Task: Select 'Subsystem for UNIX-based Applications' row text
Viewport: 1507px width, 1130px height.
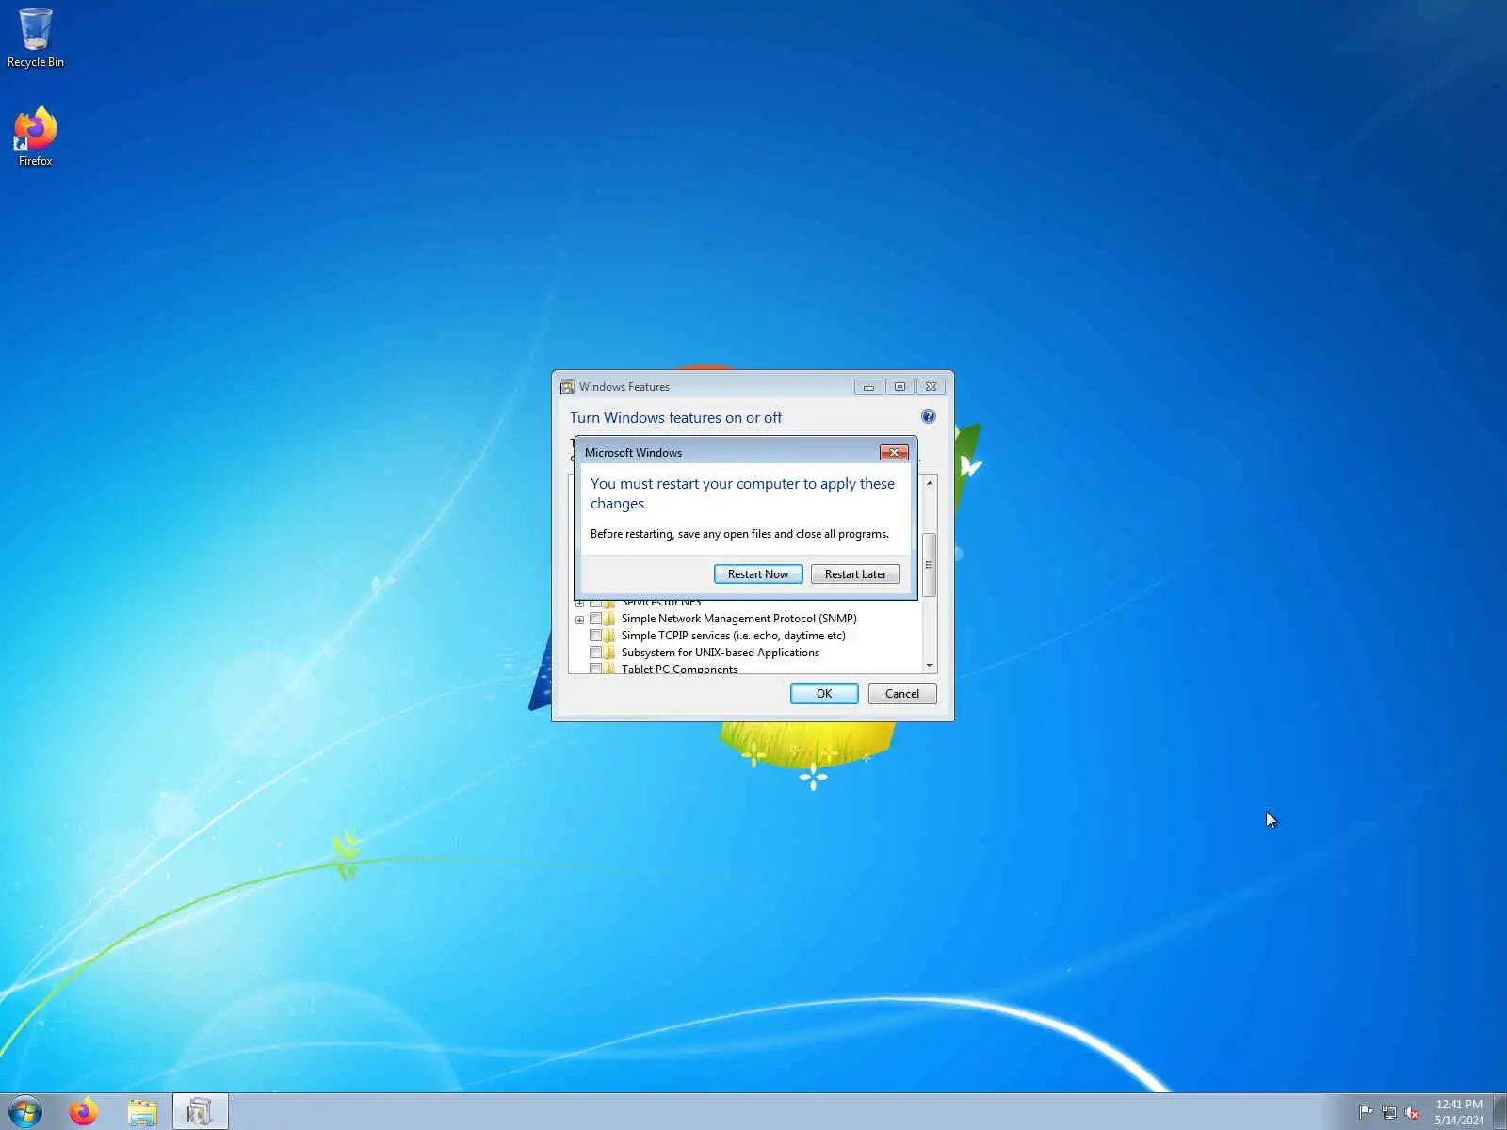Action: [x=721, y=653]
